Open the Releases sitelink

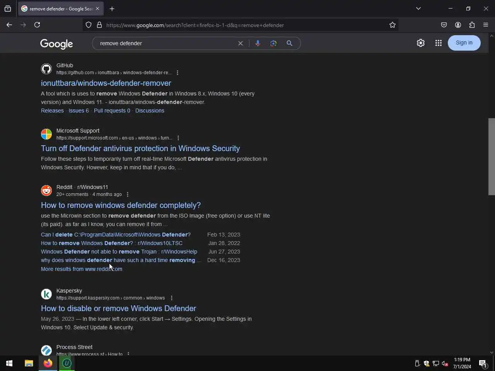point(52,111)
